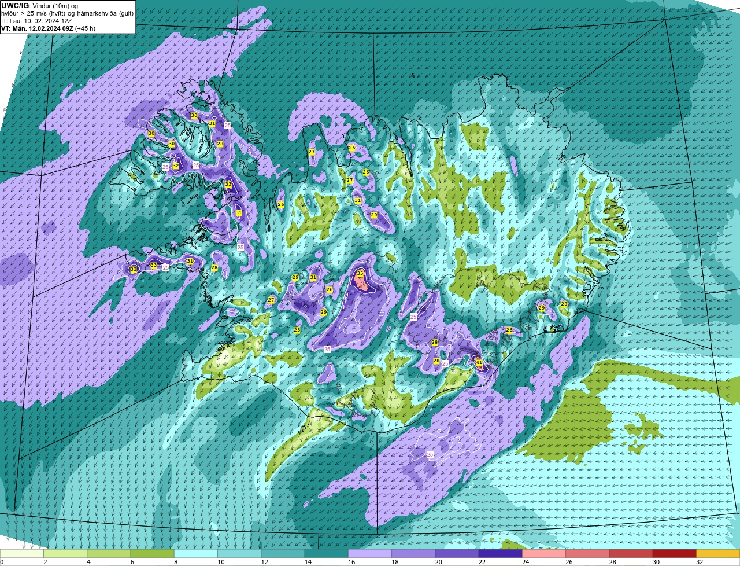This screenshot has width=740, height=566.
Task: Click the yellow "32" gust label on the map
Action: (x=176, y=166)
